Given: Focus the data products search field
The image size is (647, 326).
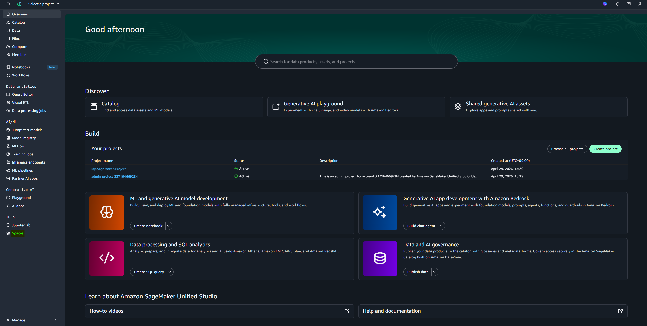Looking at the screenshot, I should (356, 62).
